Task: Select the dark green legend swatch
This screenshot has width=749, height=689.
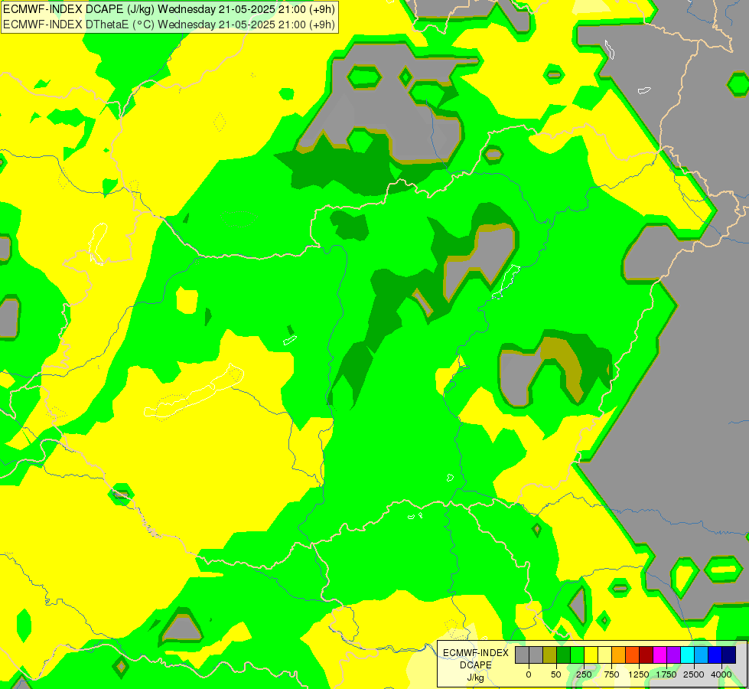Action: 564,655
